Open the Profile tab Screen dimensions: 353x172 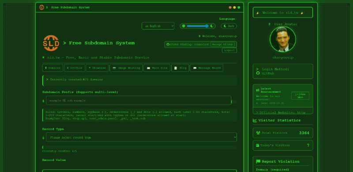coord(75,68)
